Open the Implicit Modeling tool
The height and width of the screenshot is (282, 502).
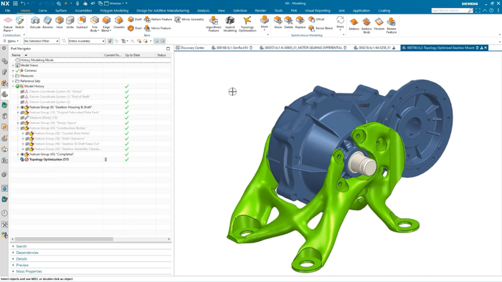click(229, 24)
